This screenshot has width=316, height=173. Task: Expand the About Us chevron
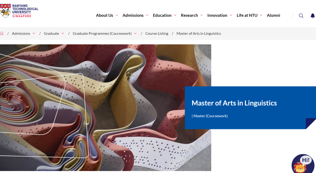click(x=117, y=15)
